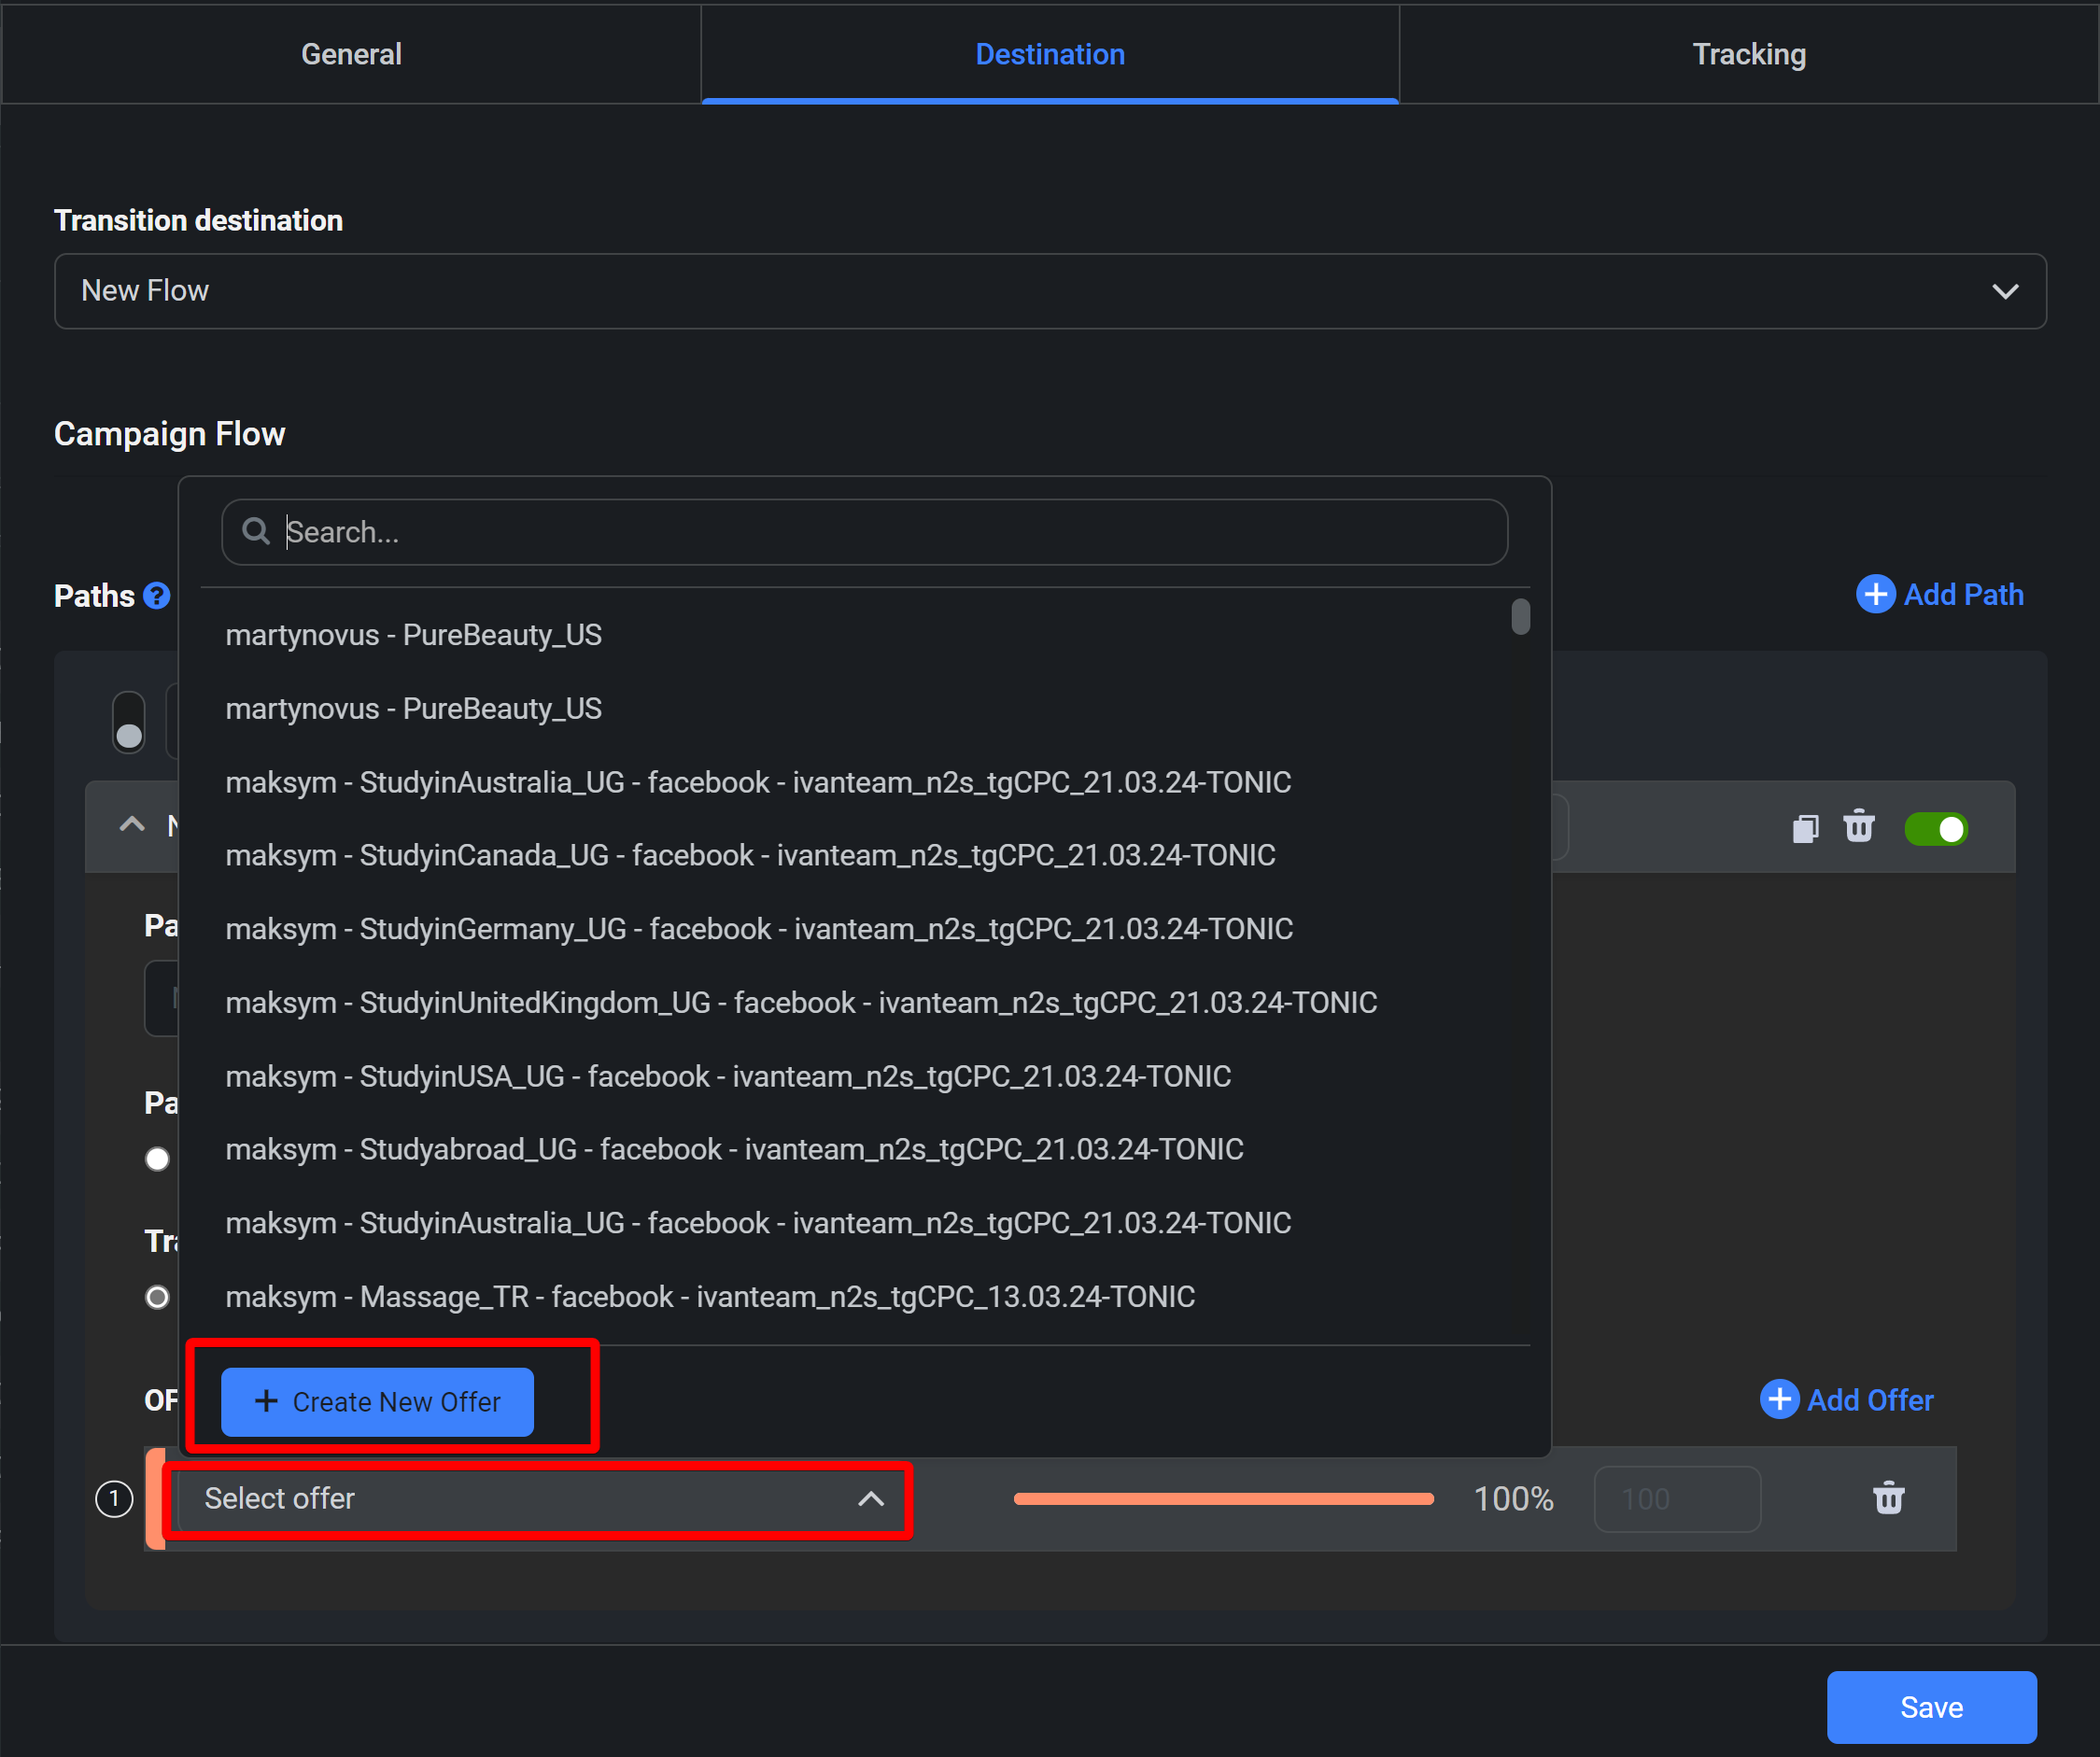Image resolution: width=2100 pixels, height=1757 pixels.
Task: Select the radio button with gray ring
Action: tap(157, 1297)
